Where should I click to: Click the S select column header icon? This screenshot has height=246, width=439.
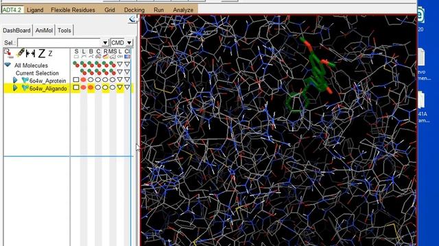pyautogui.click(x=76, y=53)
